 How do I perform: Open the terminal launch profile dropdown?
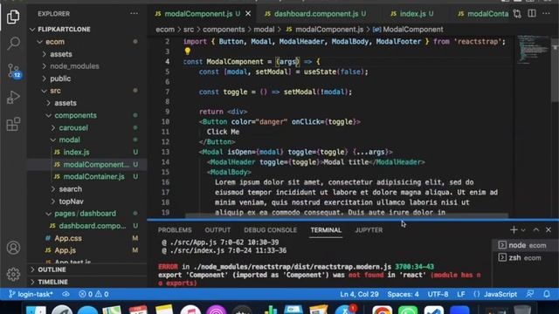(523, 230)
